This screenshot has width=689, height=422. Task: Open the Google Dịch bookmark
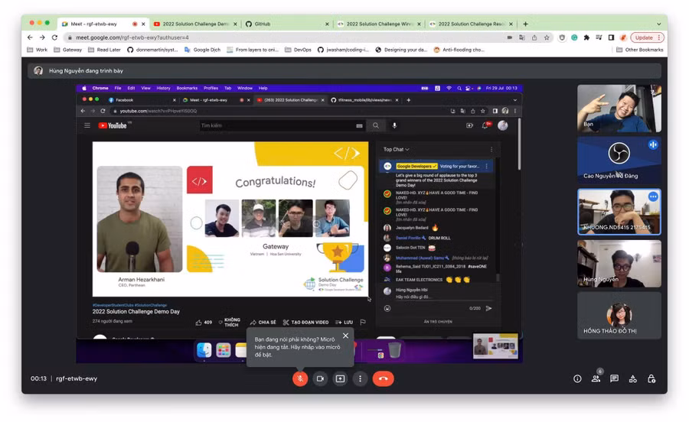coord(203,50)
